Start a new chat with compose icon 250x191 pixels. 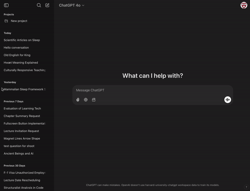click(47, 5)
